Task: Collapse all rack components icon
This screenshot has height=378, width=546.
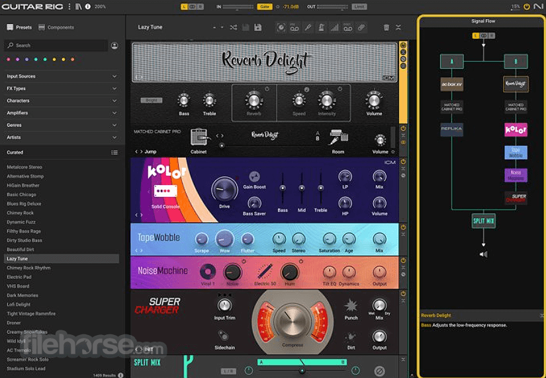Action: pyautogui.click(x=398, y=28)
